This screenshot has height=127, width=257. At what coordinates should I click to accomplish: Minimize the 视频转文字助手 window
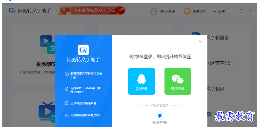pyautogui.click(x=230, y=11)
